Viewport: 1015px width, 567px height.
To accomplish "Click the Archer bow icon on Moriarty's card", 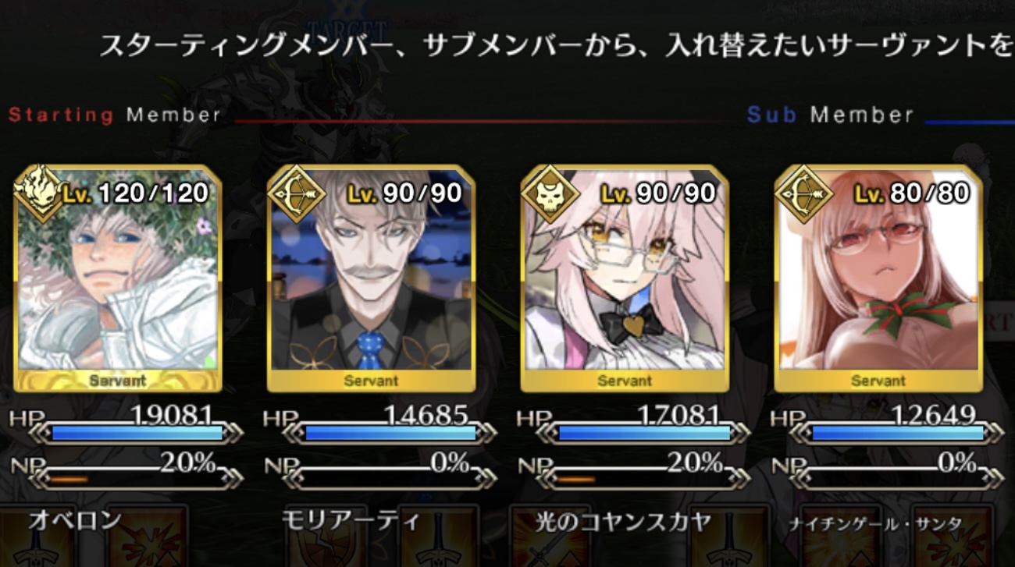I will (x=290, y=192).
